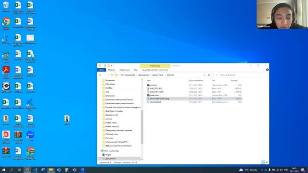308x173 pixels.
Task: Click the search box for lecture 2
Action: pyautogui.click(x=240, y=75)
